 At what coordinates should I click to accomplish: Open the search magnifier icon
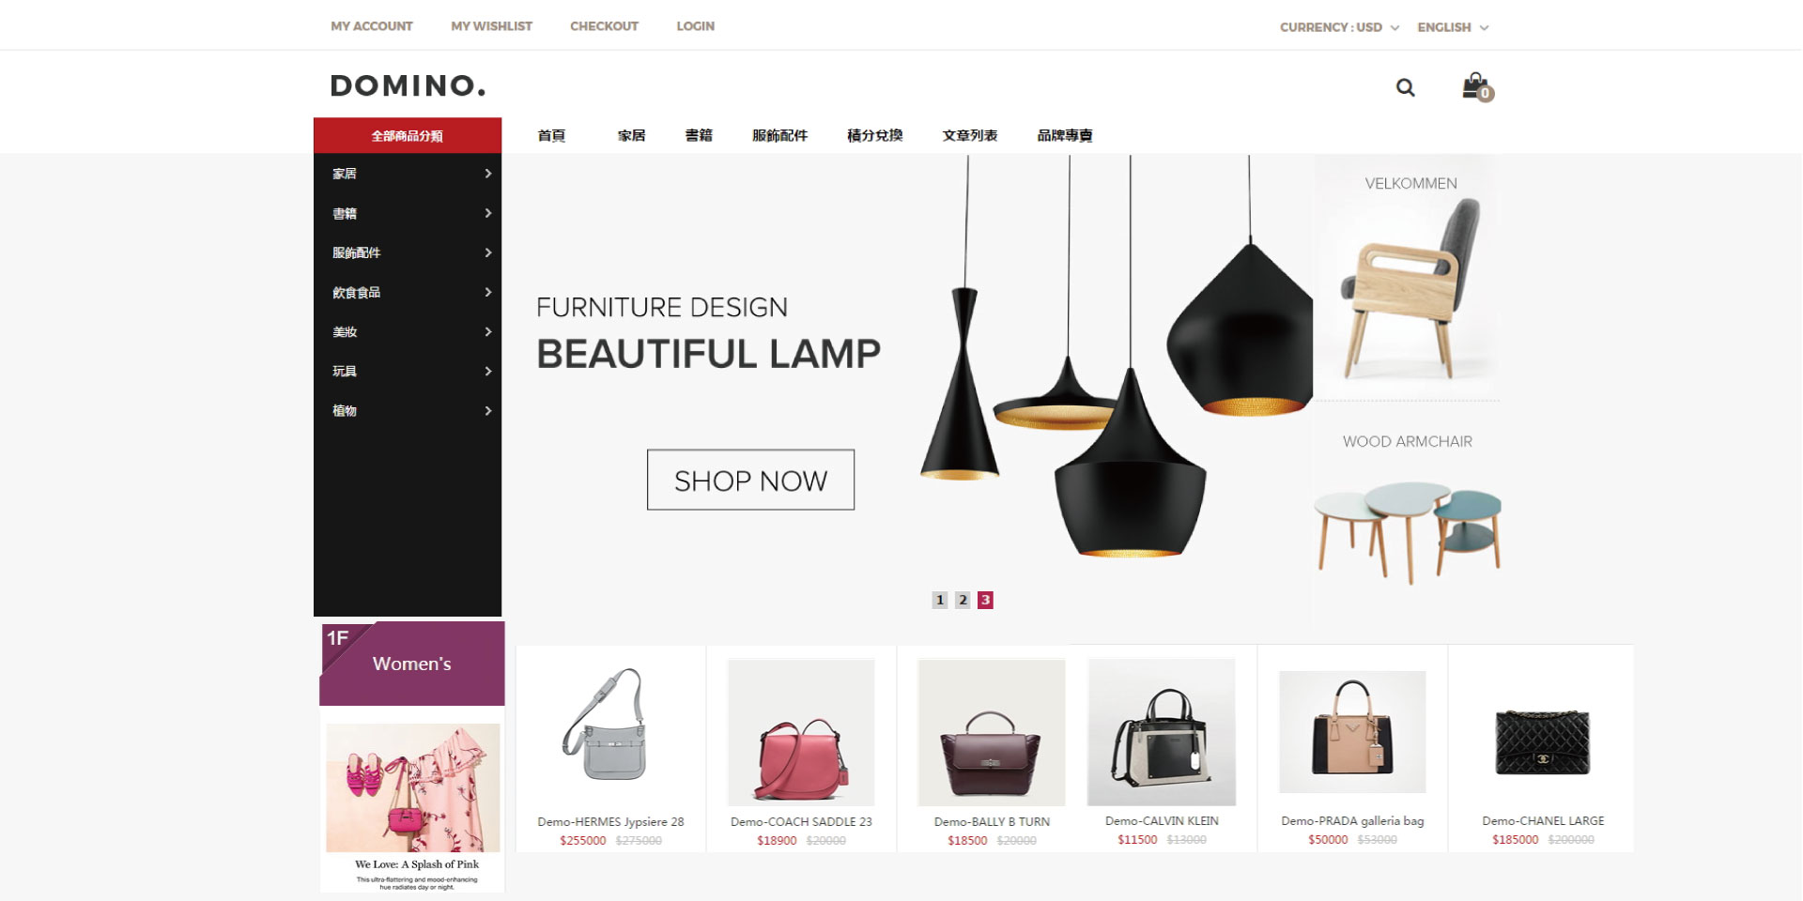1405,87
